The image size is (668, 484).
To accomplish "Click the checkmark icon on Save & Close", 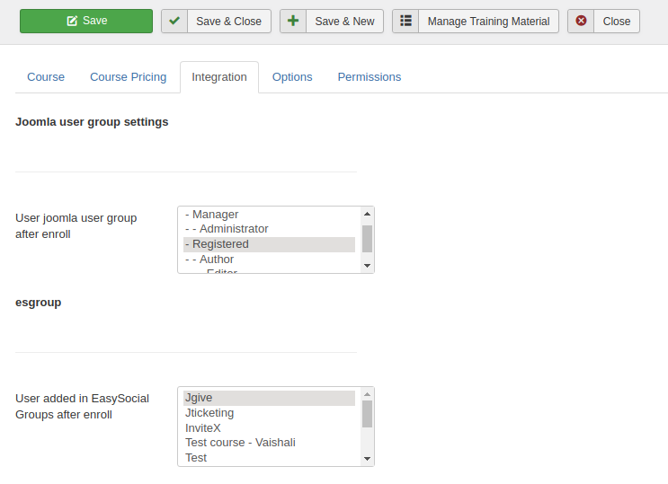I will (x=174, y=22).
